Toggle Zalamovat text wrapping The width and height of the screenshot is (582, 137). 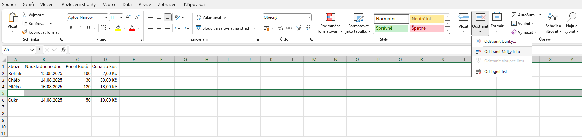click(x=213, y=17)
